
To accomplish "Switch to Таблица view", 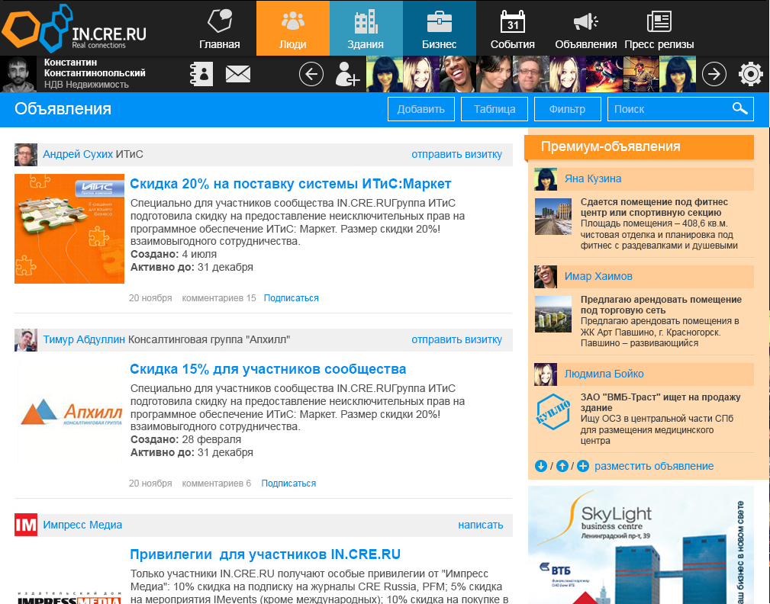I will tap(495, 109).
